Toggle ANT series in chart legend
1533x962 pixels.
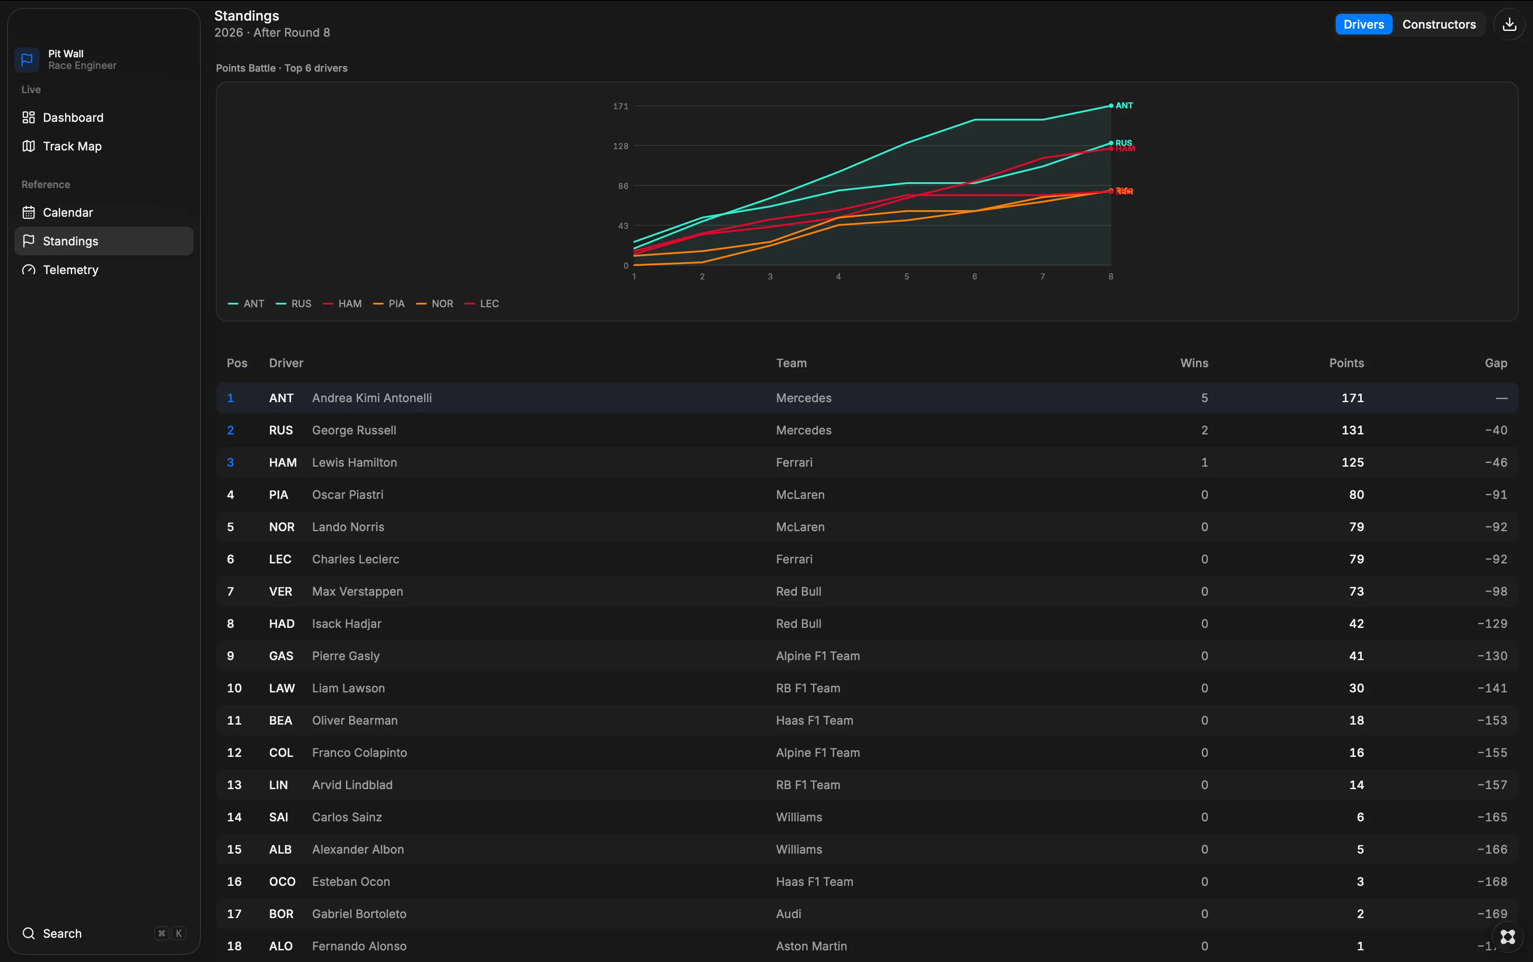click(x=246, y=304)
